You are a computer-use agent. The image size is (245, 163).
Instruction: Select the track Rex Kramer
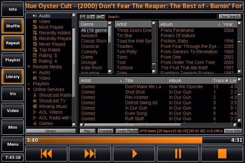coord(137,97)
